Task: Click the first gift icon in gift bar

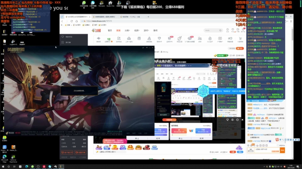Action: coord(99,148)
